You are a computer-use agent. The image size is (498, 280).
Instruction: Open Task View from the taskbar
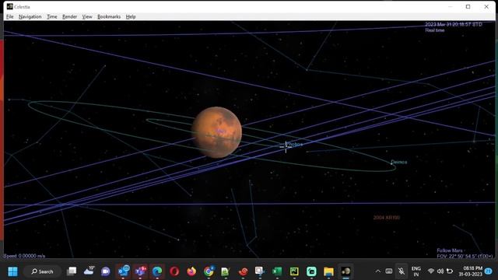pyautogui.click(x=72, y=271)
